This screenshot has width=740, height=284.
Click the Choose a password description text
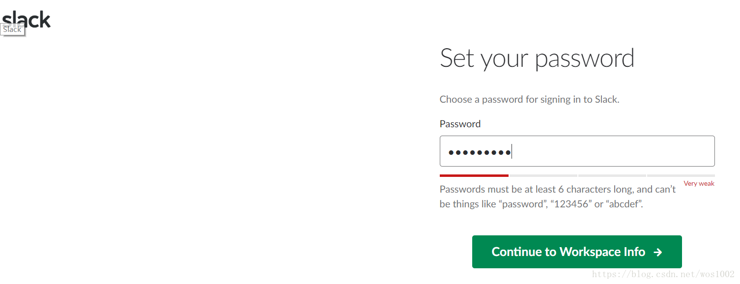529,99
